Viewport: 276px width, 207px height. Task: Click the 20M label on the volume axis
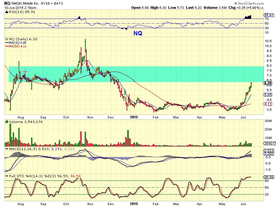[268, 129]
